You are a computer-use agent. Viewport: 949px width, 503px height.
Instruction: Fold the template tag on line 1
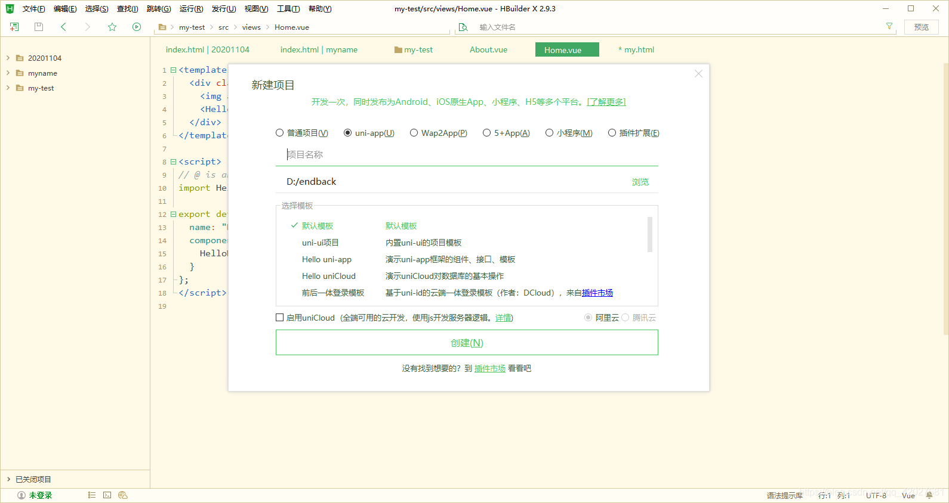pyautogui.click(x=173, y=70)
